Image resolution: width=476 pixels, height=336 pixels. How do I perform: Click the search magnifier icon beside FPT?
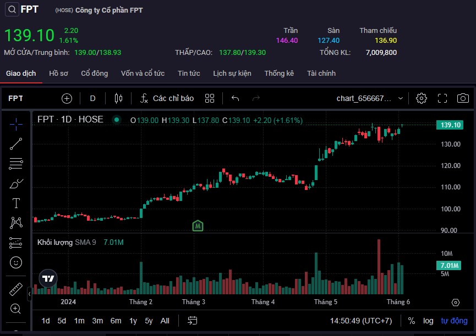click(x=11, y=9)
